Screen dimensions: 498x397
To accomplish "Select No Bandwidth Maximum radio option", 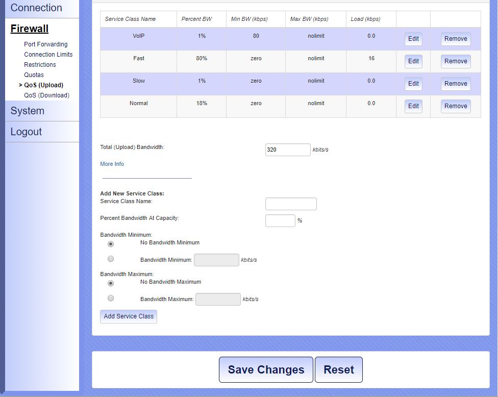I will tap(111, 283).
